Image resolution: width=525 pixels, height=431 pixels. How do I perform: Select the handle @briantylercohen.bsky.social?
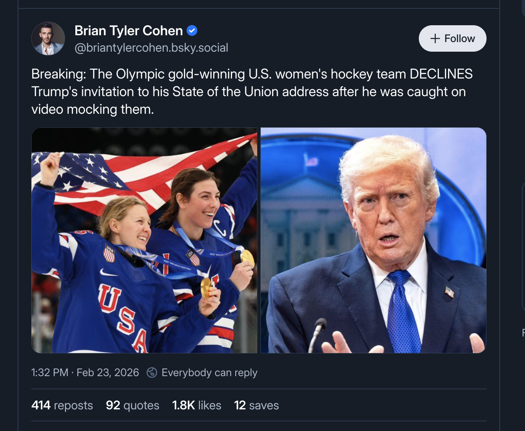tap(151, 48)
